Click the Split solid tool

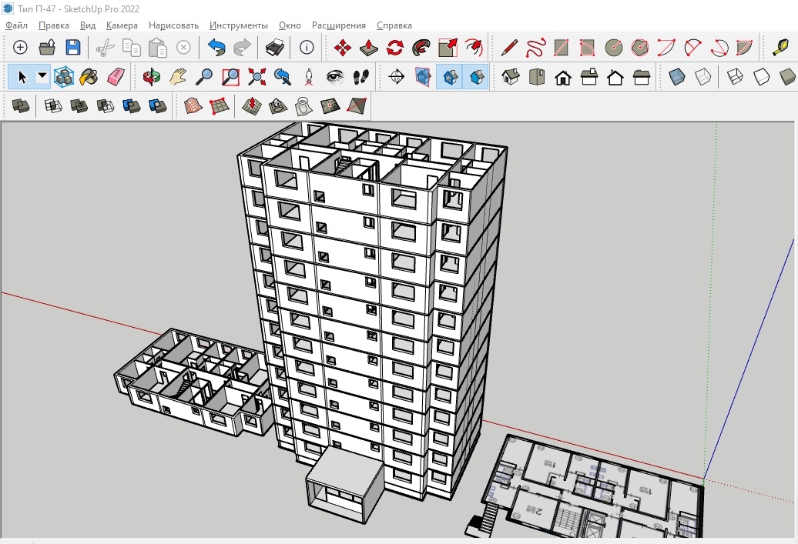[158, 106]
